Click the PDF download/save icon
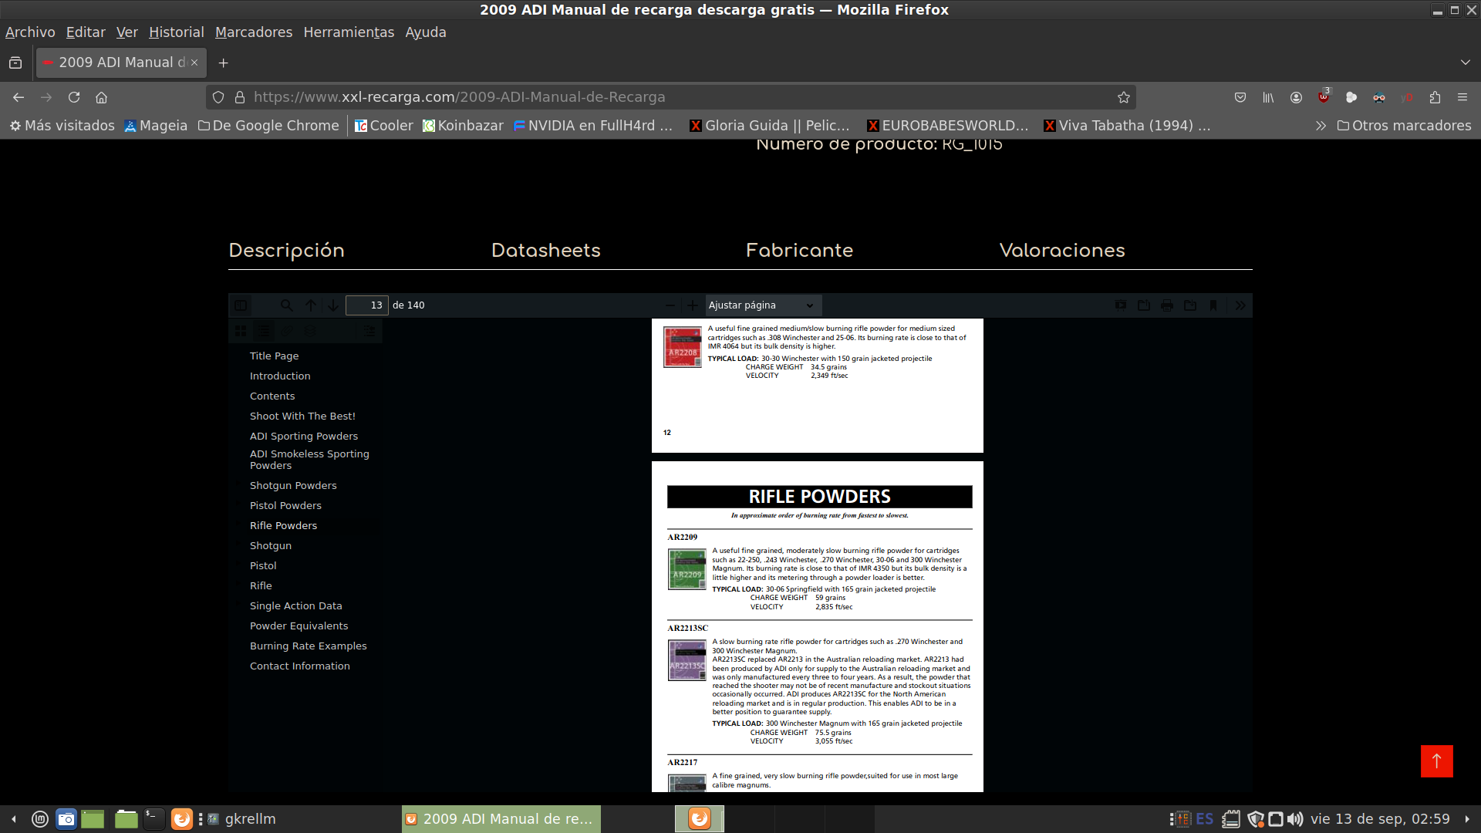1481x833 pixels. [1190, 305]
